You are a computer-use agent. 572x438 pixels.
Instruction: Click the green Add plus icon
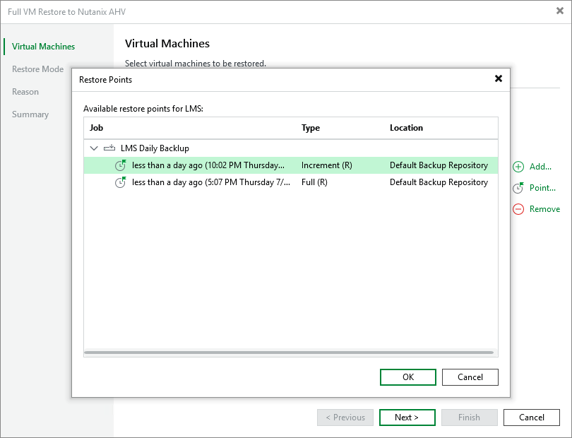518,167
